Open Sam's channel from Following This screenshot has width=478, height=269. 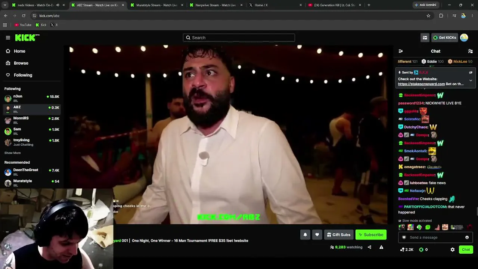coord(32,131)
